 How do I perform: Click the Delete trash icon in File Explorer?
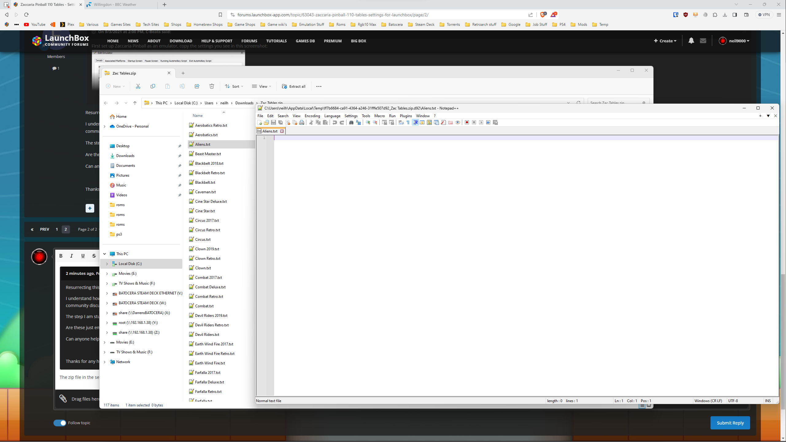coord(212,86)
